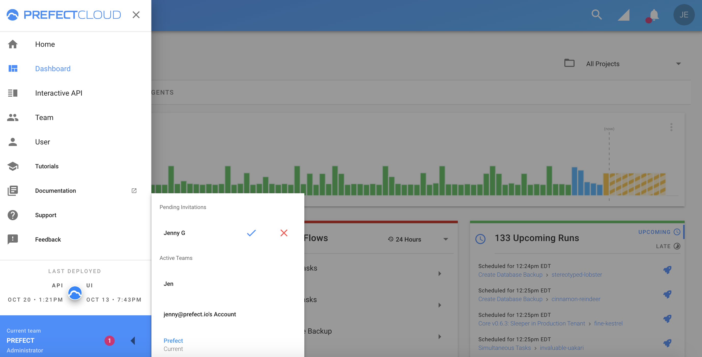Click the Support question mark icon
This screenshot has width=702, height=357.
point(13,215)
